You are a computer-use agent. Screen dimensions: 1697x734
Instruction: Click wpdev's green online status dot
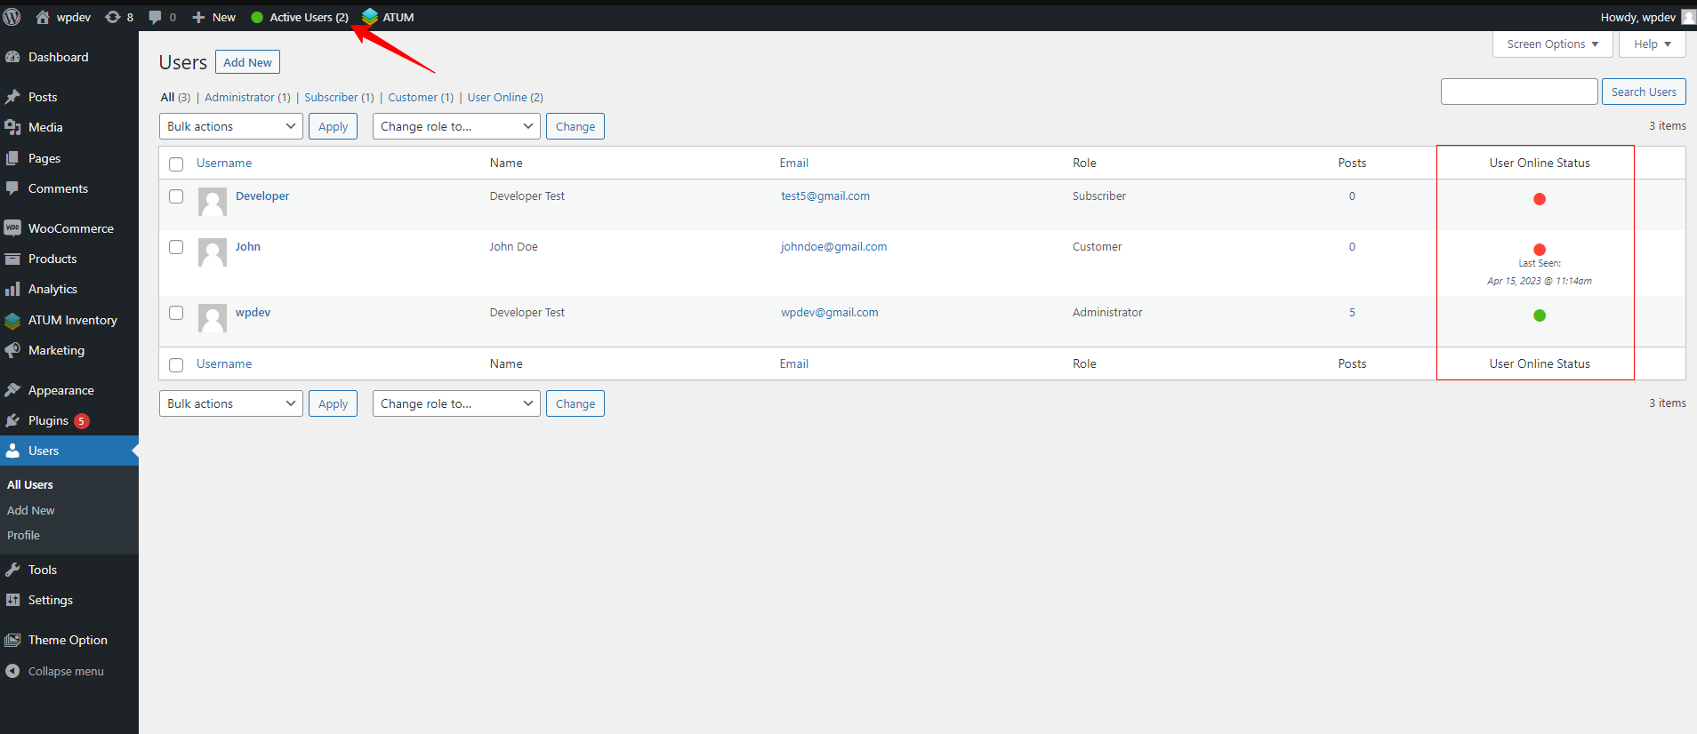coord(1540,315)
